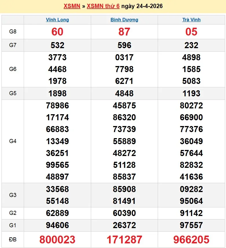Select the G4 row label cell
Image resolution: width=226 pixels, height=248 pixels.
pos(13,141)
